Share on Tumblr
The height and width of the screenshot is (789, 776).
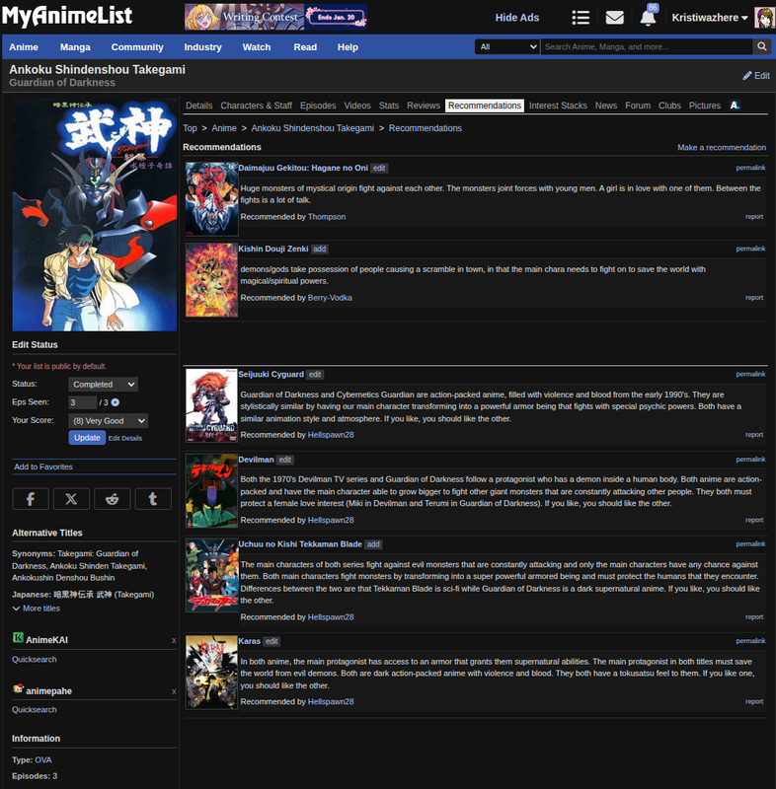(153, 499)
